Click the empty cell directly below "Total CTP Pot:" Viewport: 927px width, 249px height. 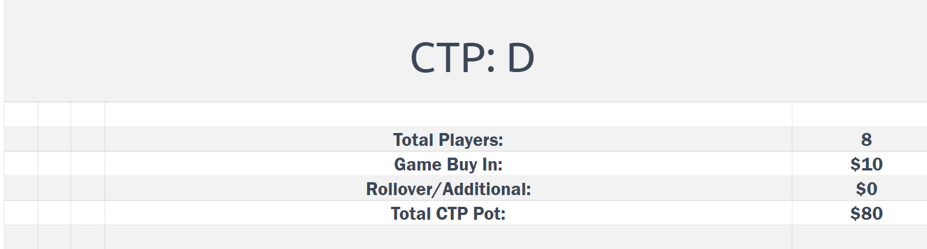(448, 237)
